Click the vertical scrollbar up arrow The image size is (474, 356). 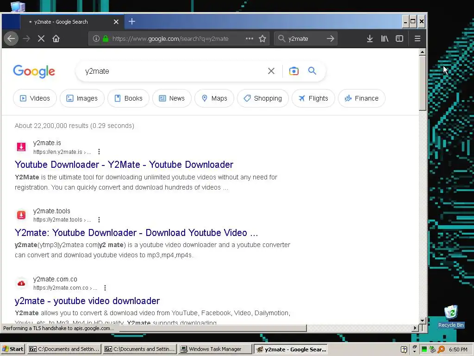(x=422, y=52)
